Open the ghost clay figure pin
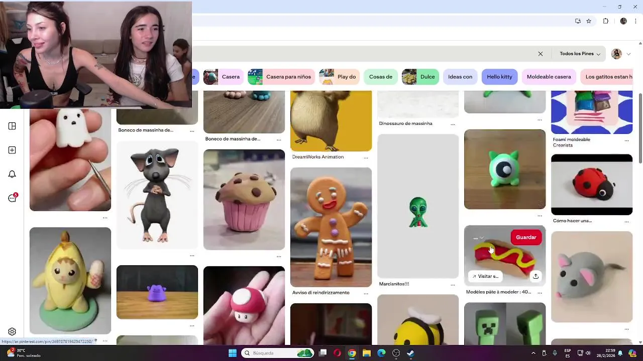The width and height of the screenshot is (643, 361). point(70,159)
